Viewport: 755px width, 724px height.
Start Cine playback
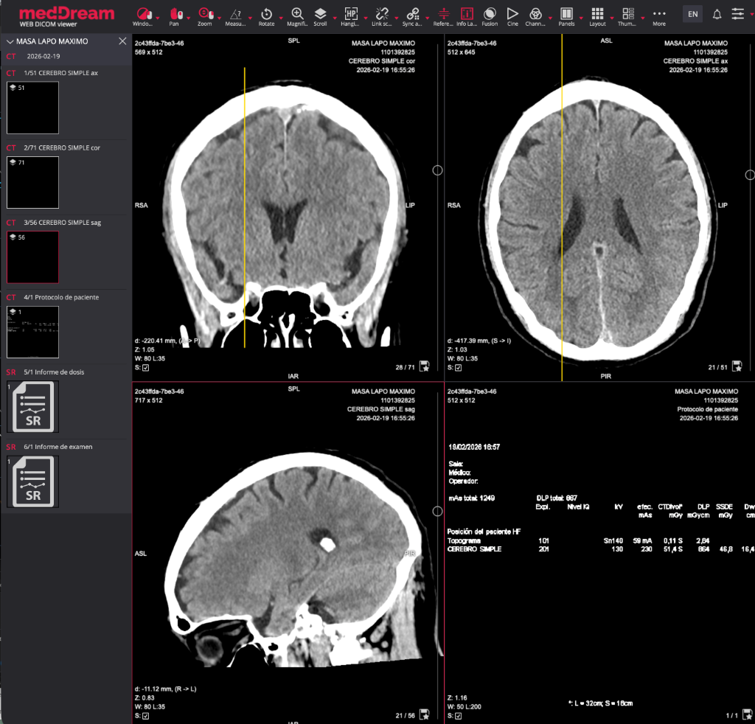(513, 16)
